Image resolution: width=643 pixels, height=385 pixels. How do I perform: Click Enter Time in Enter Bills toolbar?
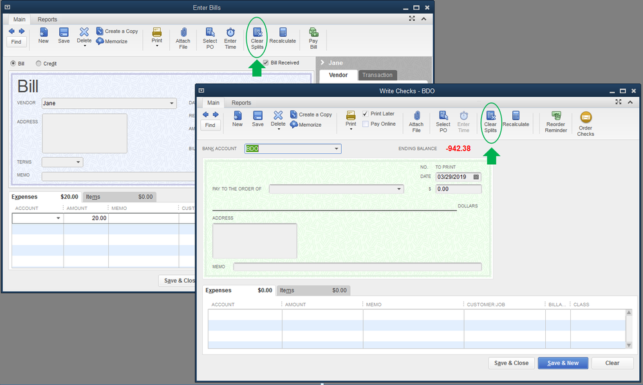coord(230,38)
